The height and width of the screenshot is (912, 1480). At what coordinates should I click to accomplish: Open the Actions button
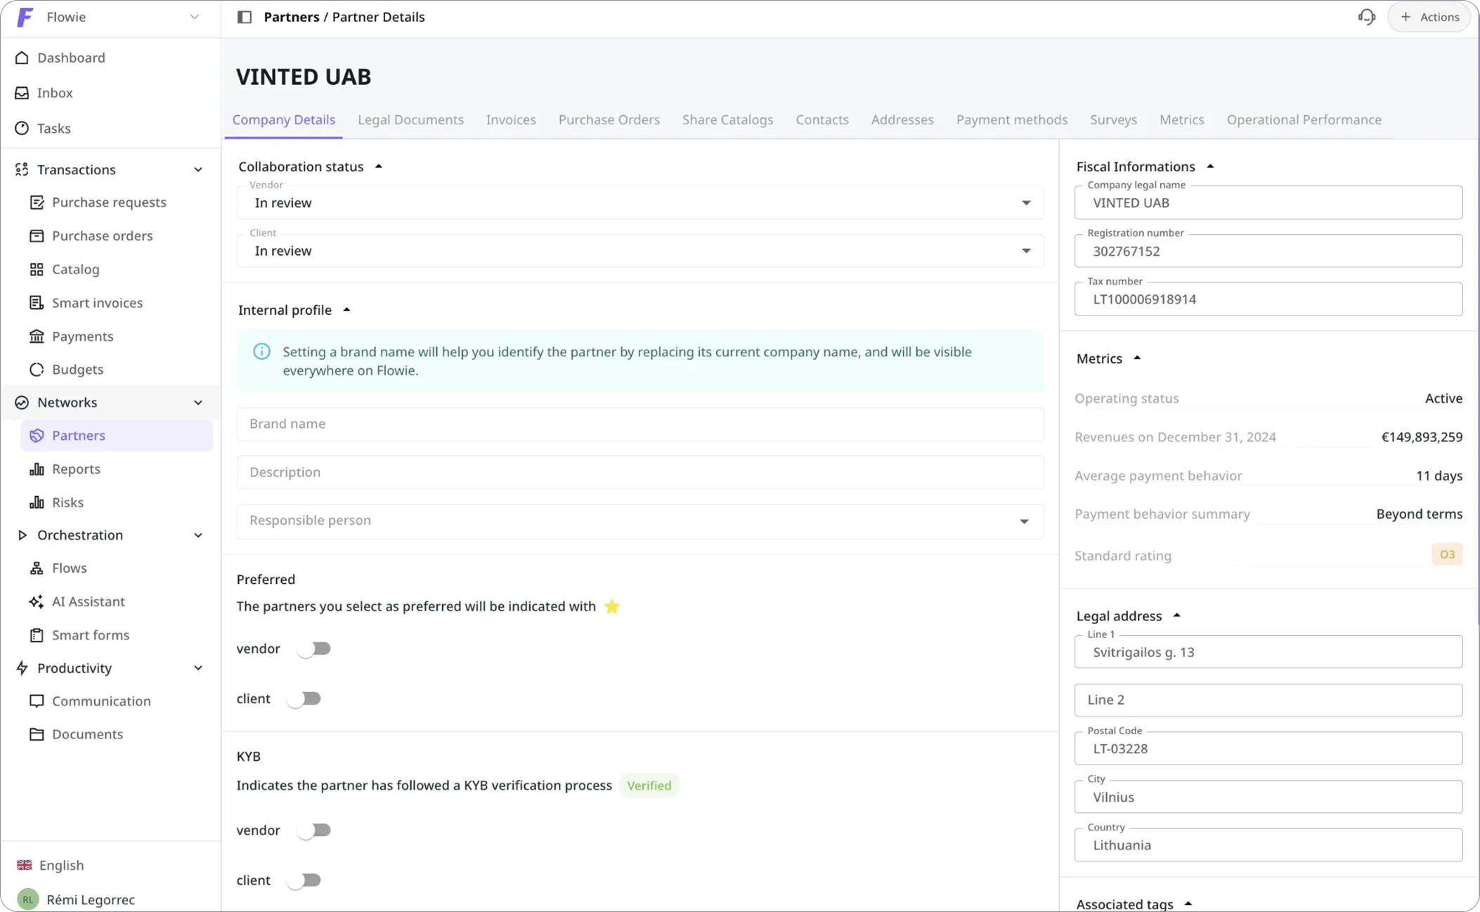(x=1429, y=17)
